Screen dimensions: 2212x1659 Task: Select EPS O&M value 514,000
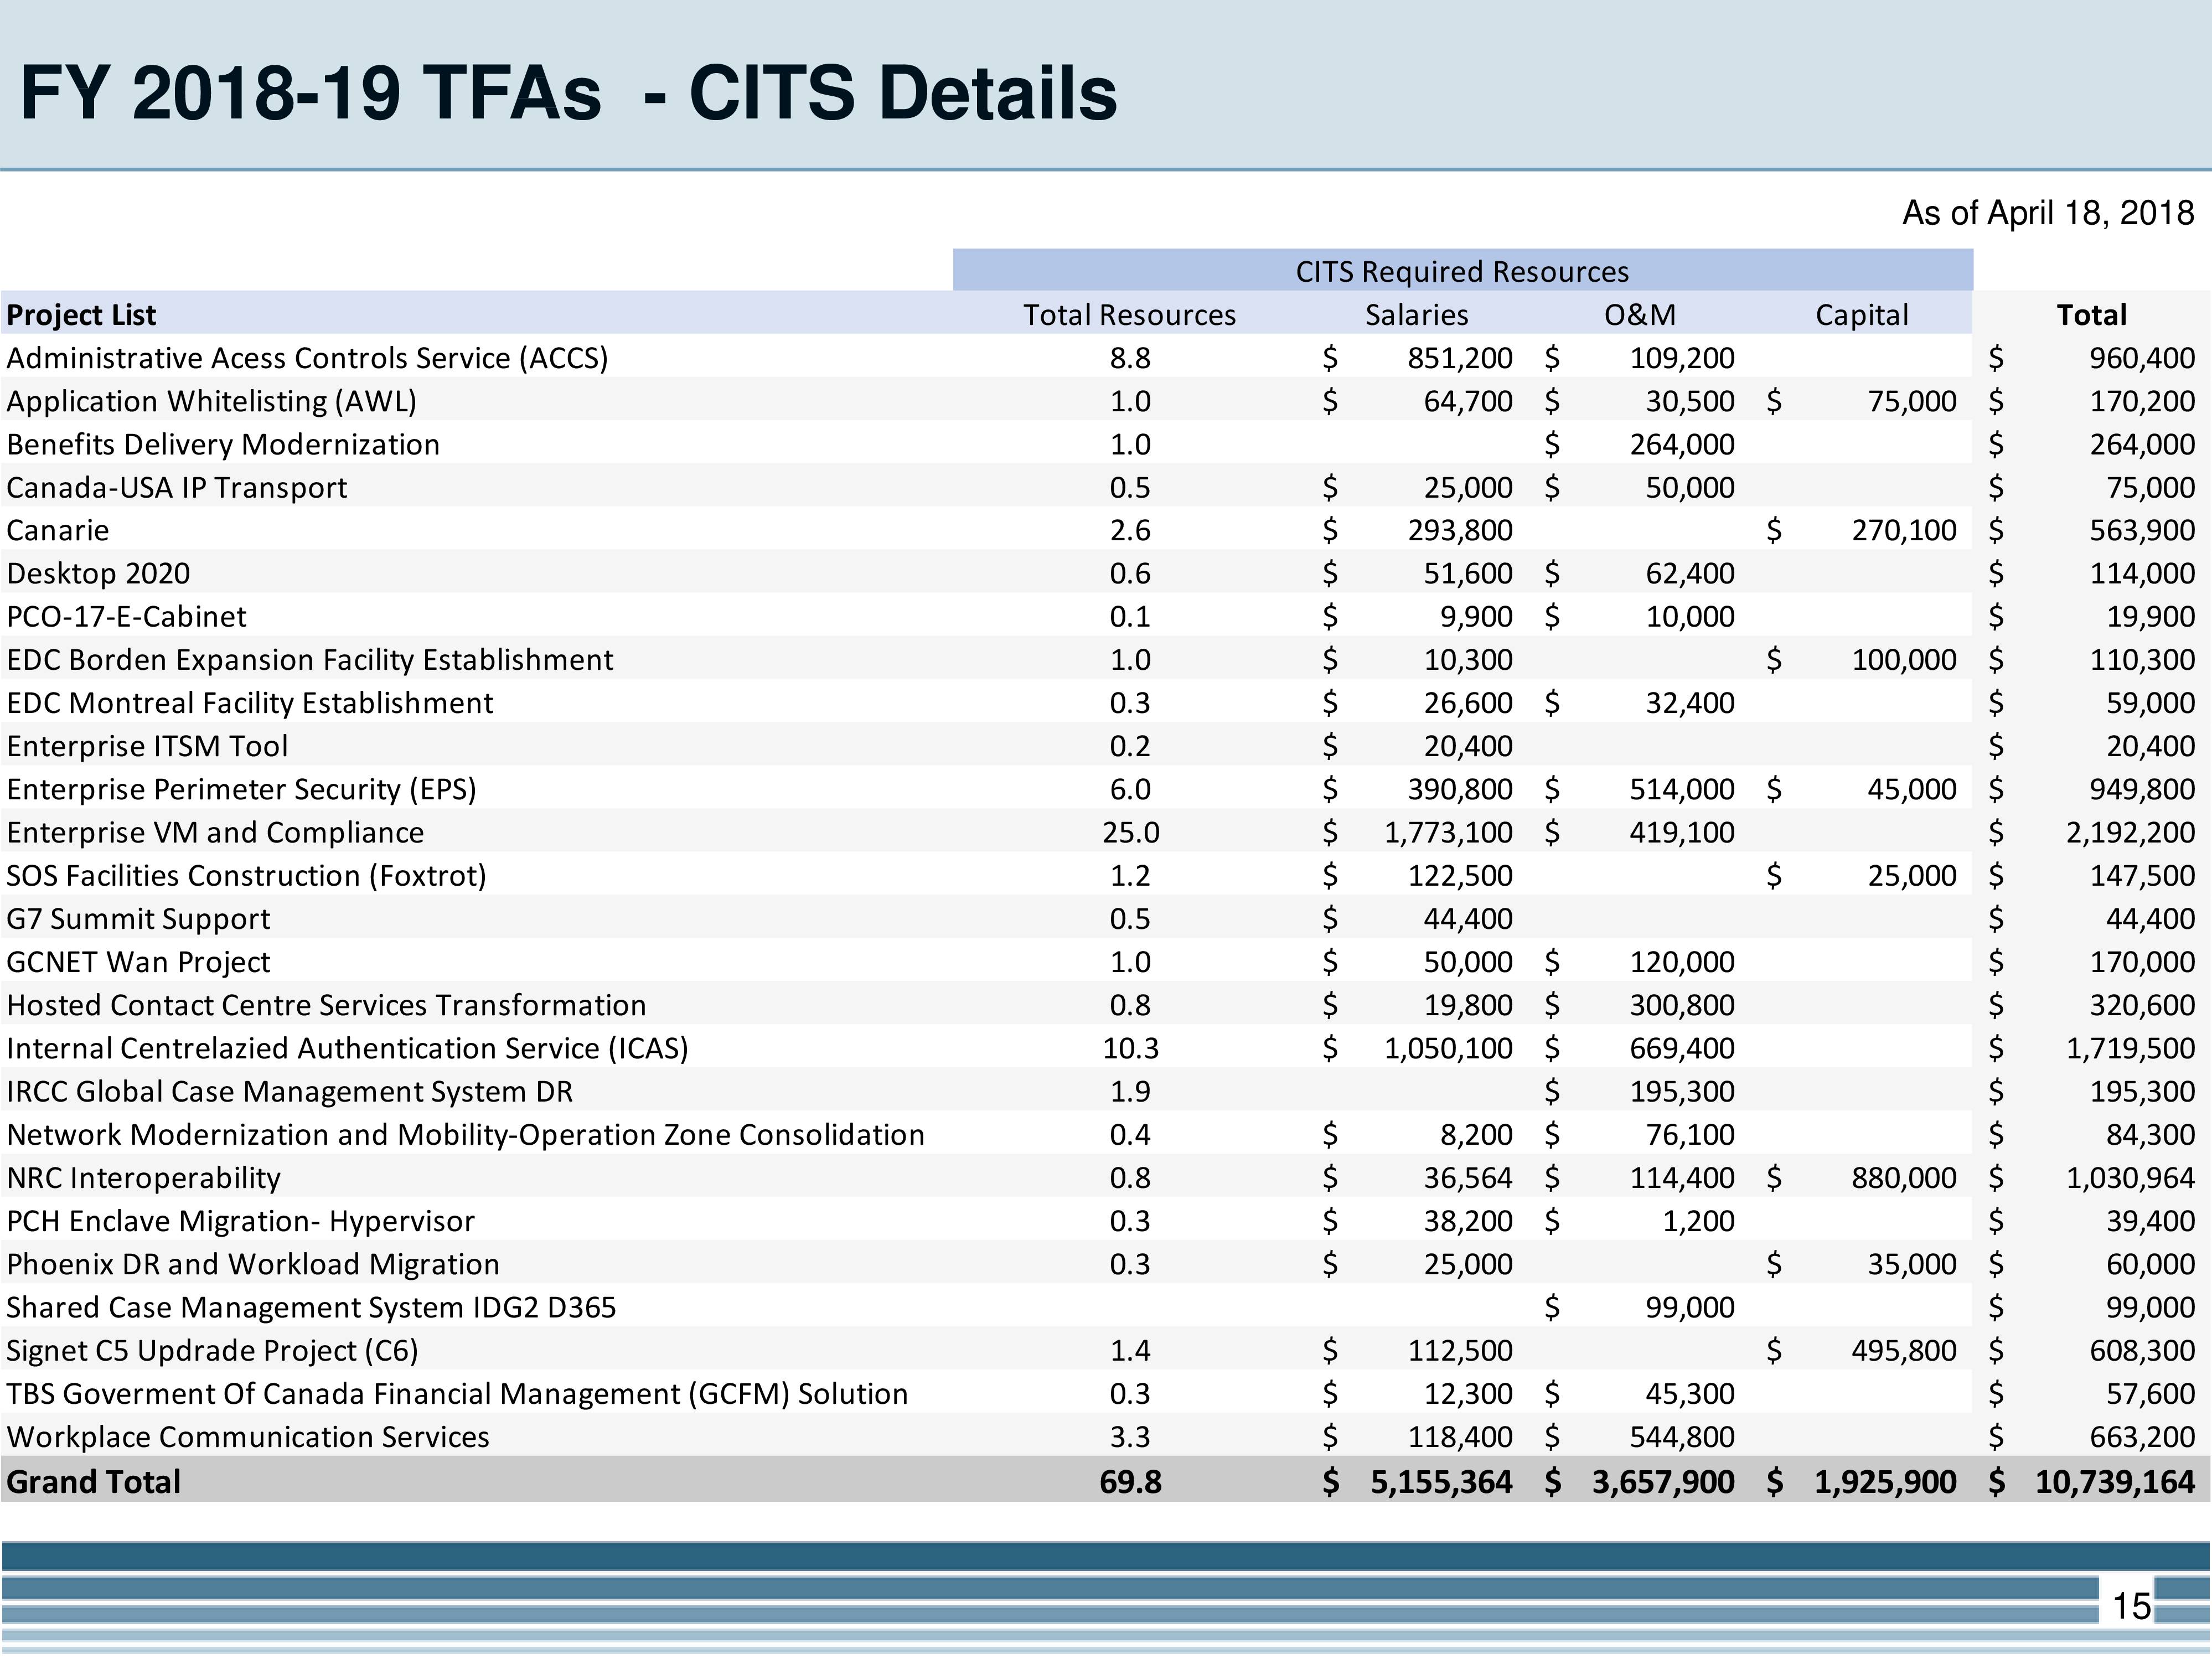tap(1682, 789)
